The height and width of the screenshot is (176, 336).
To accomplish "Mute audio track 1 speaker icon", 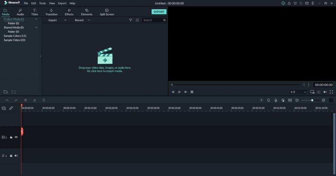I will pos(16,156).
